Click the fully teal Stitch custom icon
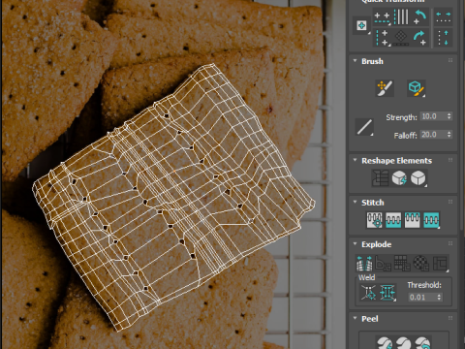The image size is (465, 349). point(431,220)
